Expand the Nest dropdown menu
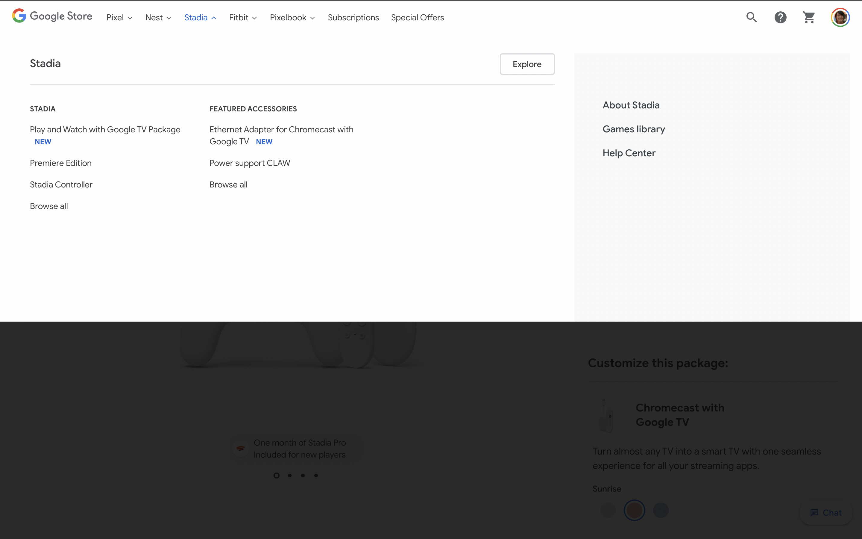This screenshot has height=539, width=862. [158, 17]
